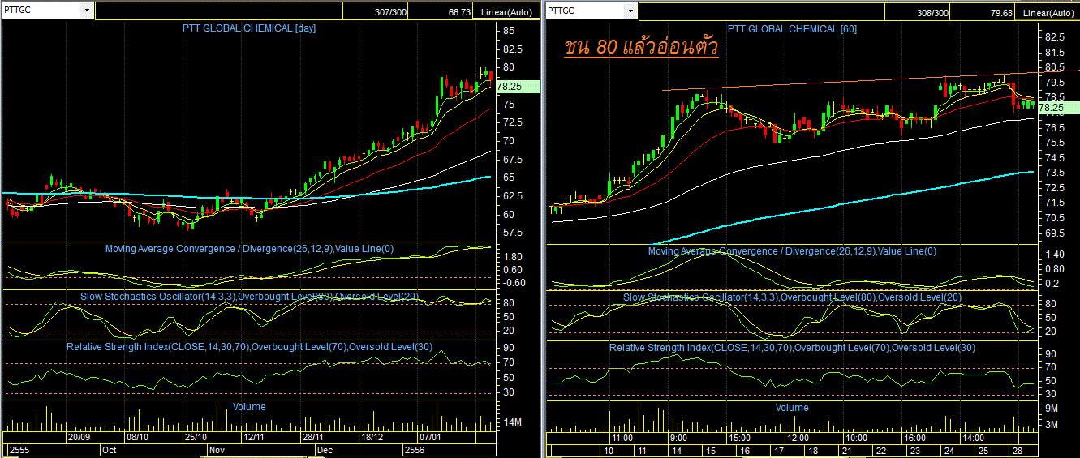Screen dimensions: 1080x458
Task: Open the PTTGC symbol dropdown in 60-minute chart
Action: pyautogui.click(x=630, y=11)
